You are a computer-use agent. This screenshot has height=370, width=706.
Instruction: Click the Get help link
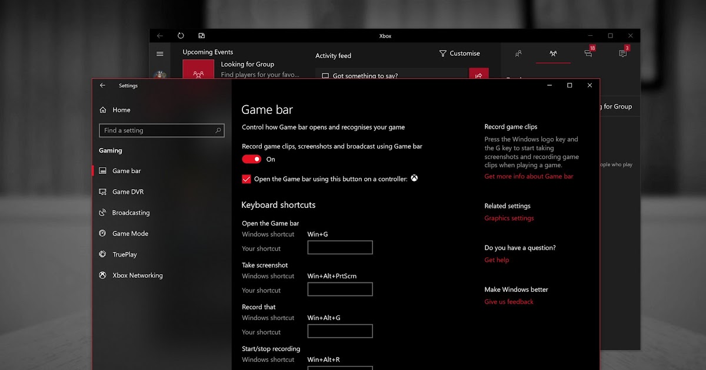[497, 260]
